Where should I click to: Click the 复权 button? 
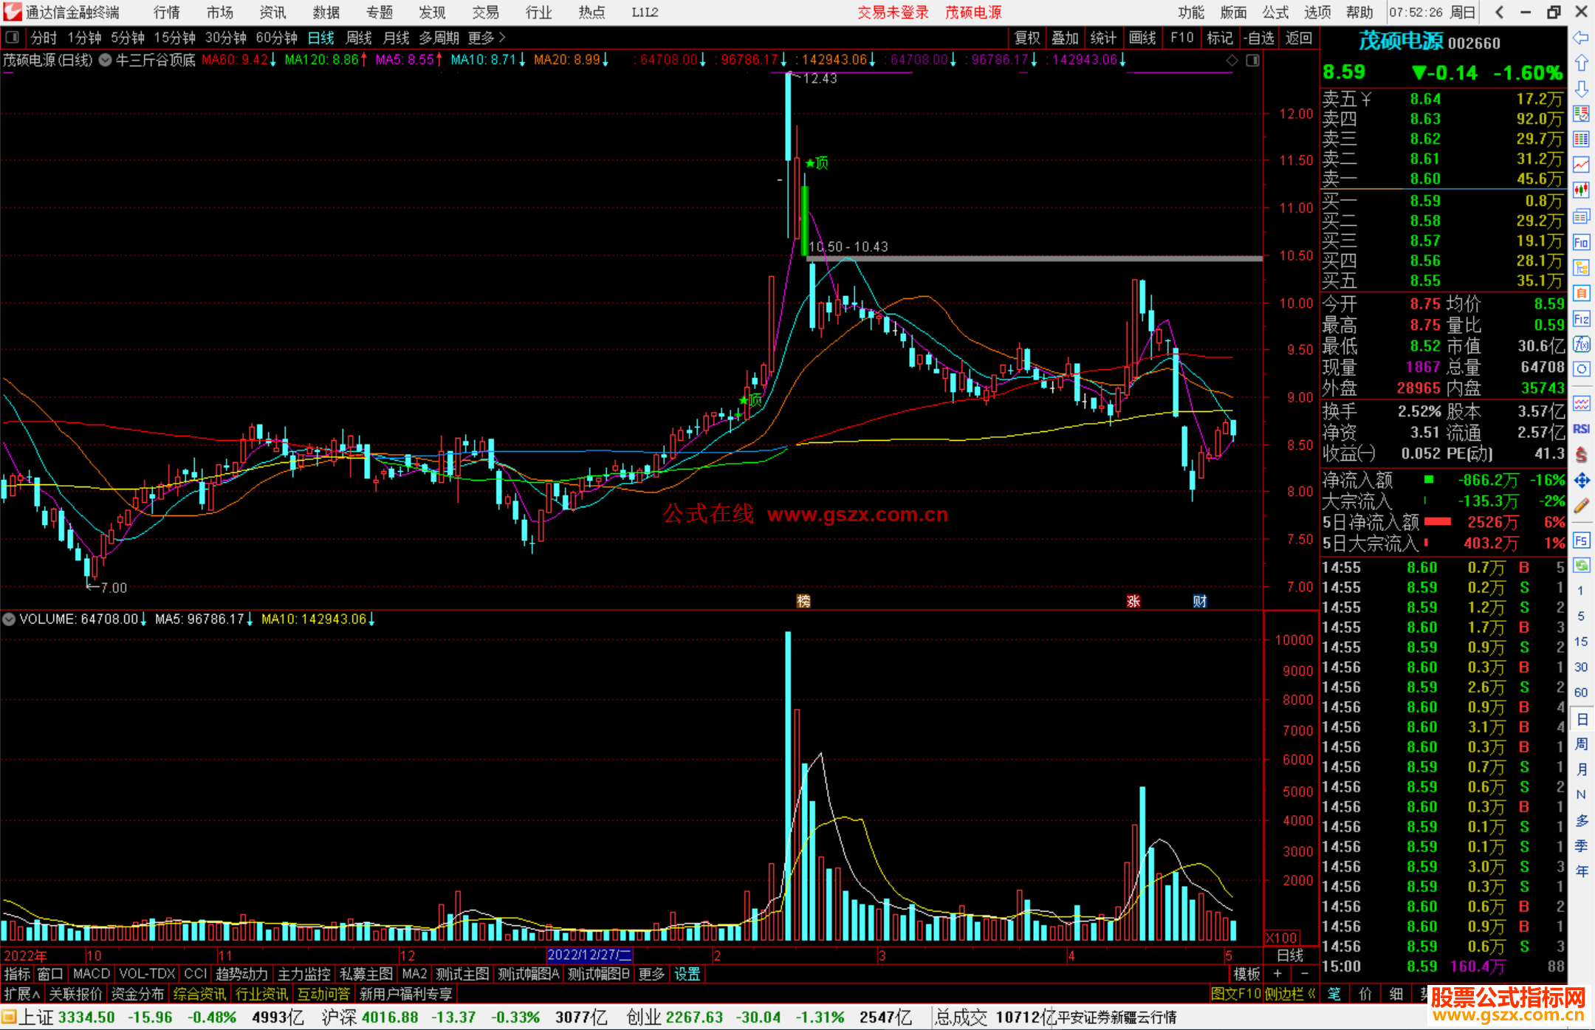tap(1026, 38)
